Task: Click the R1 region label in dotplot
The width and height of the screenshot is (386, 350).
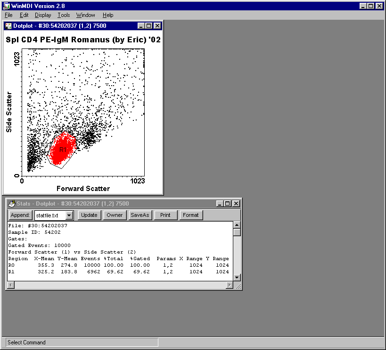Action: pyautogui.click(x=63, y=150)
